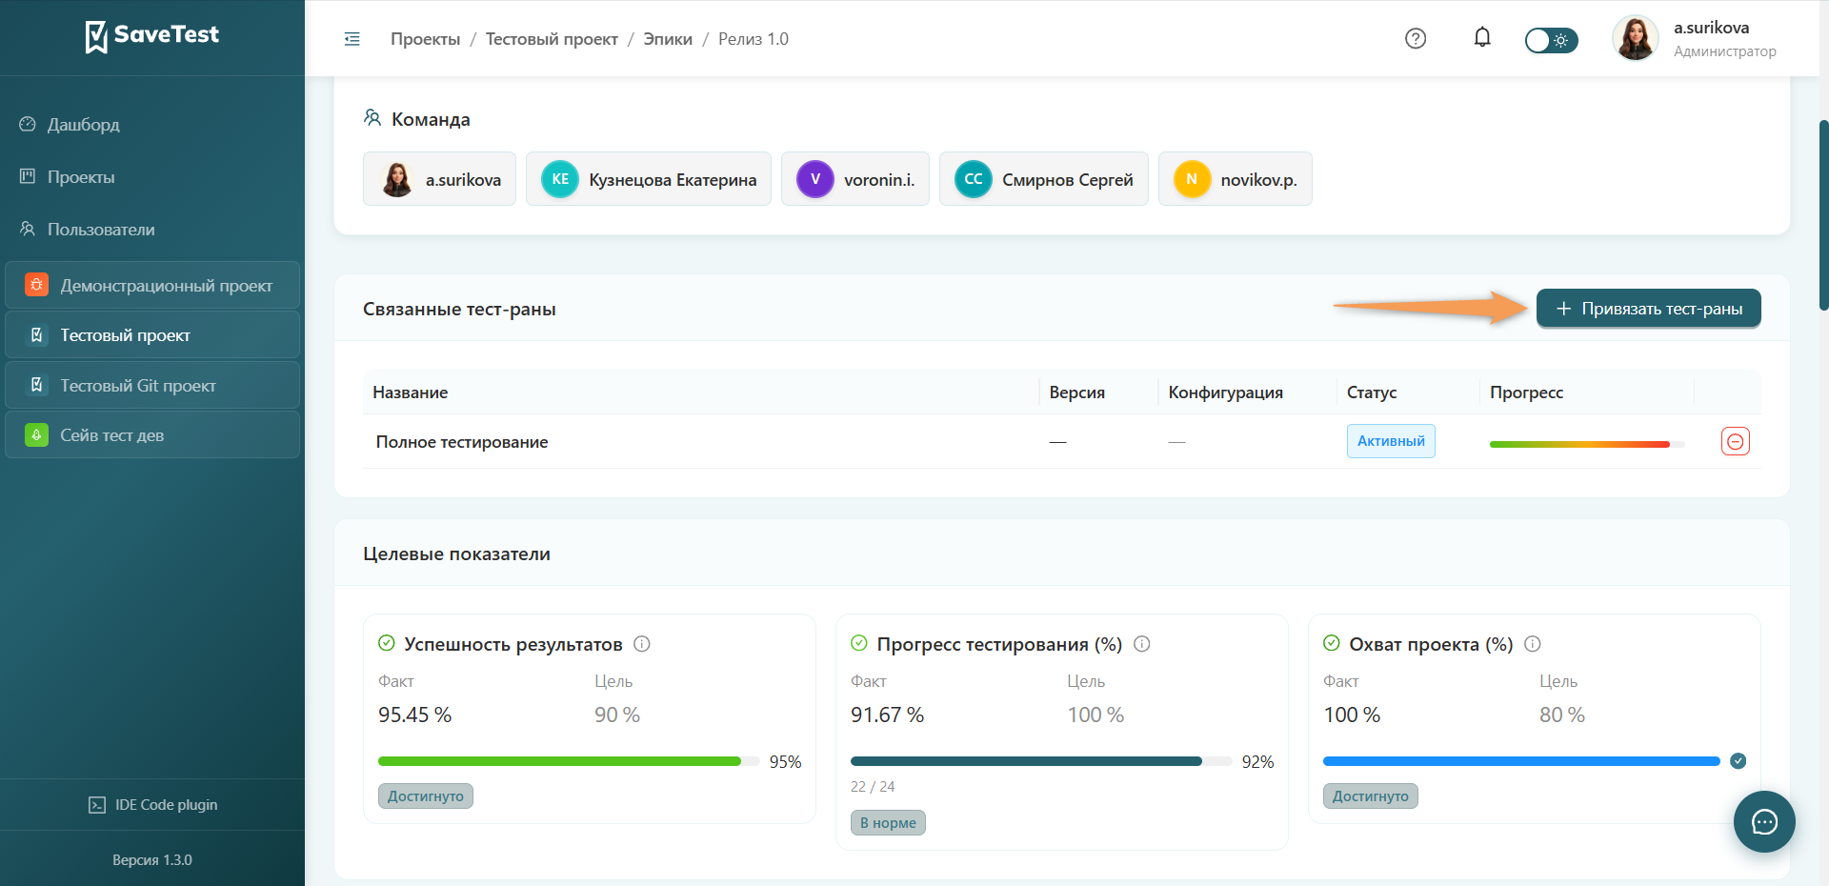This screenshot has width=1829, height=886.
Task: Click Привязать тест-раны button
Action: pyautogui.click(x=1648, y=309)
